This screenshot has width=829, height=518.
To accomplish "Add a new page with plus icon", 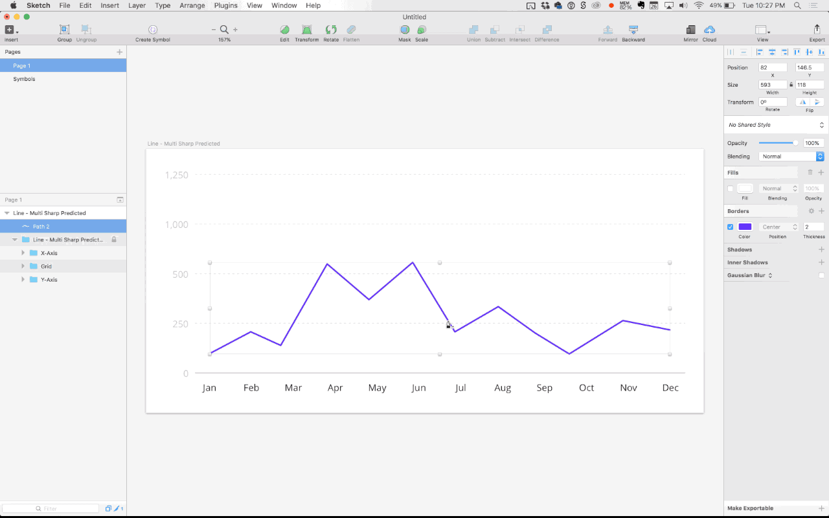I will (119, 52).
